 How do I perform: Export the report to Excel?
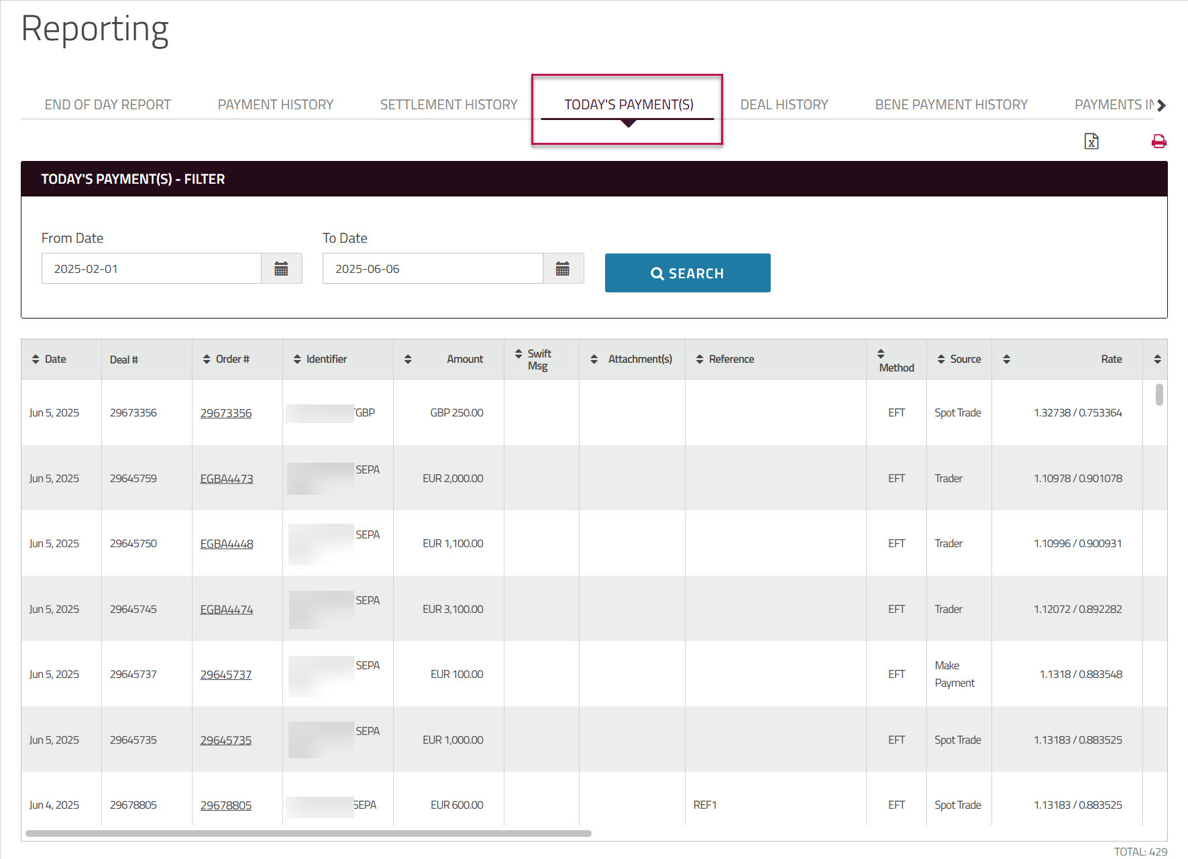point(1091,141)
